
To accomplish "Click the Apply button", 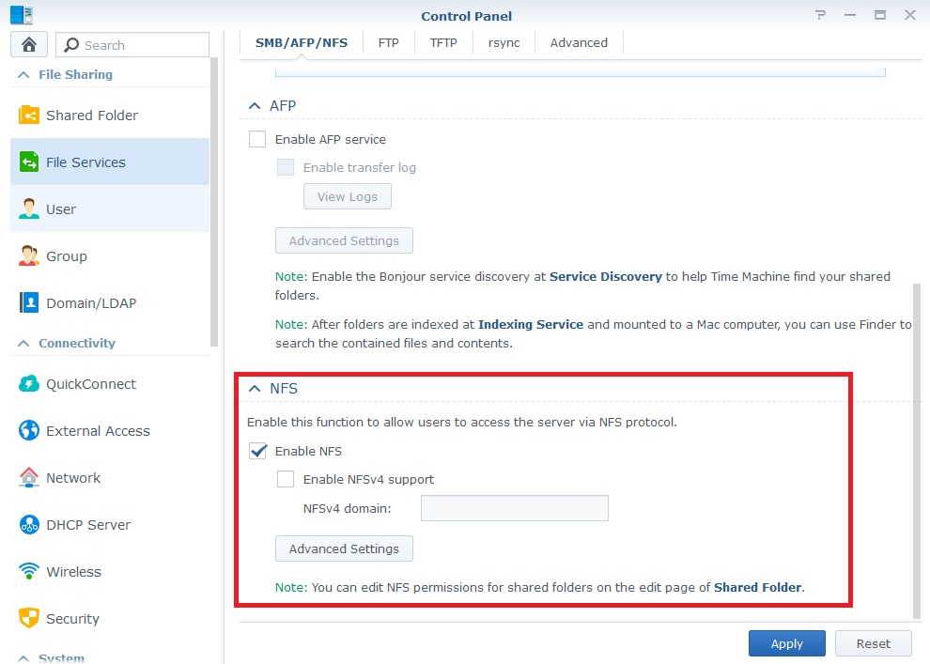I will (x=786, y=643).
